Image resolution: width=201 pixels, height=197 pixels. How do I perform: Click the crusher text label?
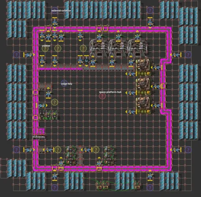click(x=46, y=45)
